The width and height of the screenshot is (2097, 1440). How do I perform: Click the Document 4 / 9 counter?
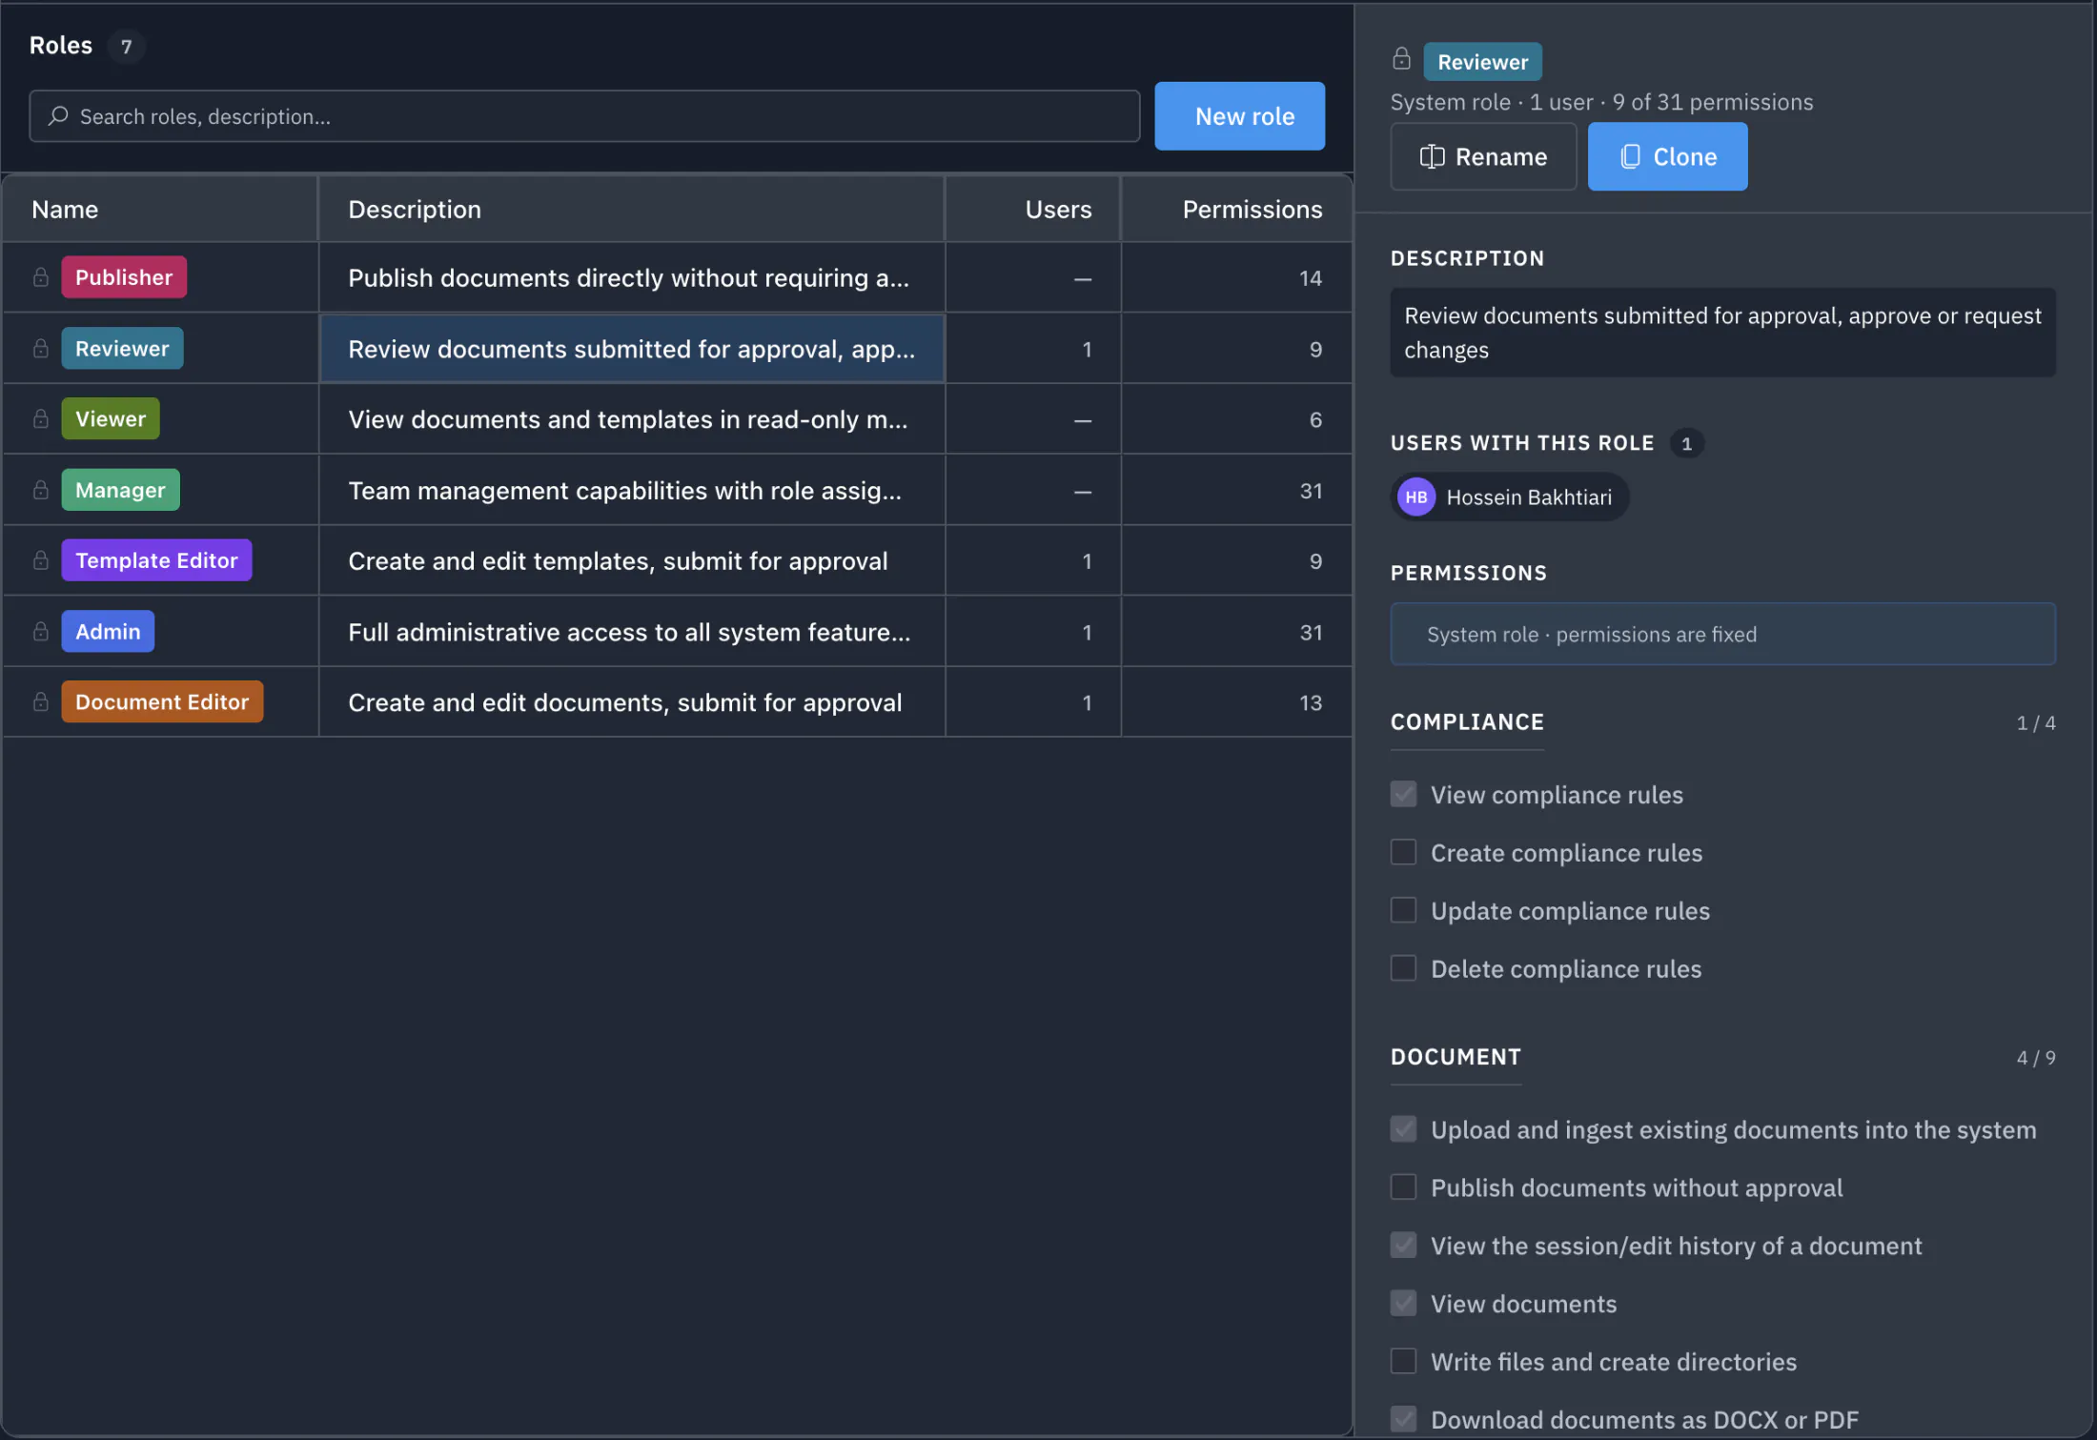point(2035,1058)
